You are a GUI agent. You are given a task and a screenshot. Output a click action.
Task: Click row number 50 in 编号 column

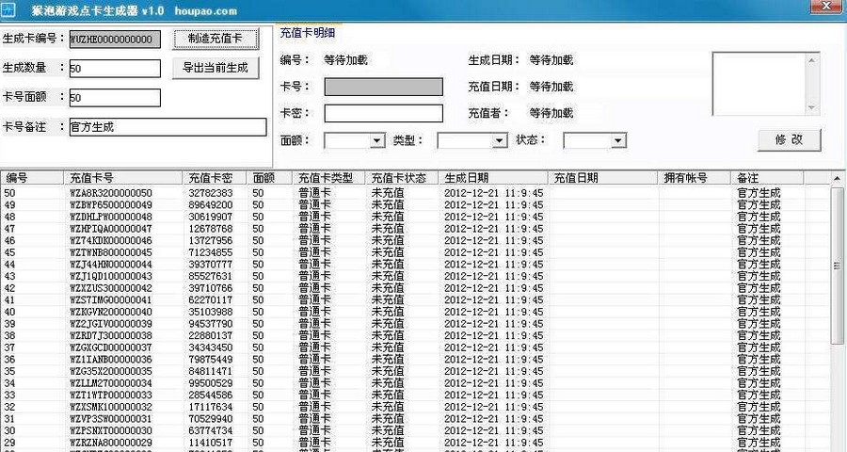9,193
